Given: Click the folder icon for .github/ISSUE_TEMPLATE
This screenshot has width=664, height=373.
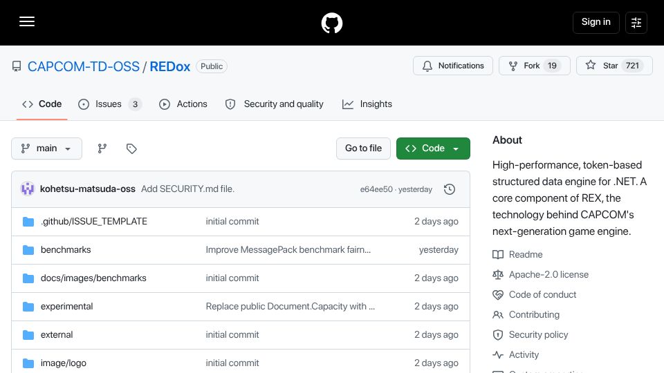Looking at the screenshot, I should (28, 222).
